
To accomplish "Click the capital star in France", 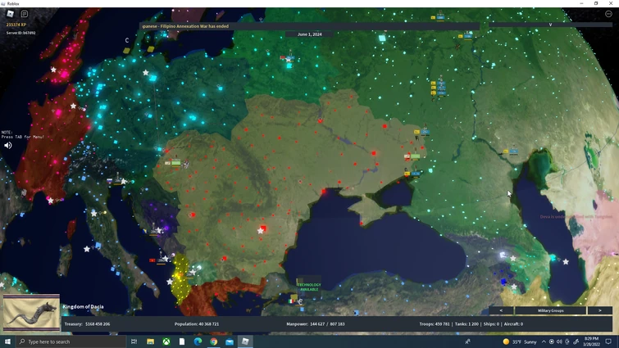I will (73, 106).
